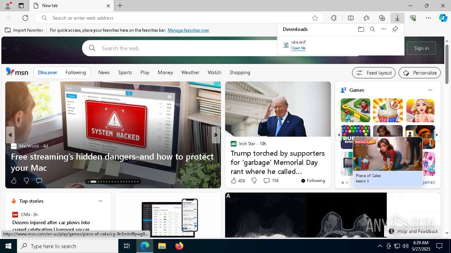Open Games card more options
451x253 pixels.
point(430,90)
